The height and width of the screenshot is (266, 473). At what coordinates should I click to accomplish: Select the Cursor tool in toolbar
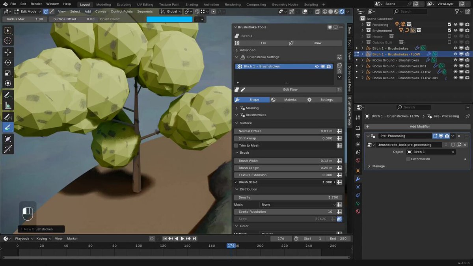pos(8,41)
